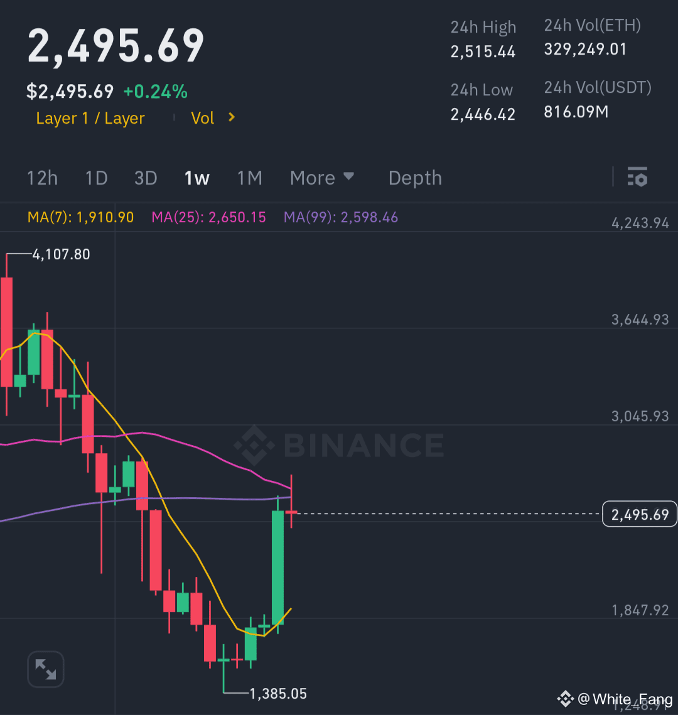Click the Binance diamond beside @White_Fang
This screenshot has width=678, height=715.
point(566,699)
